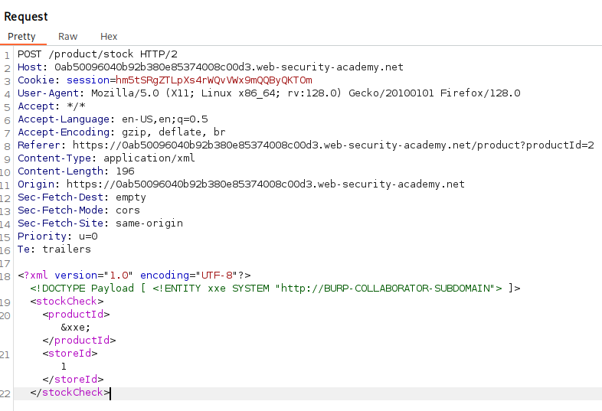
Task: Click the Content-Type application/xml value
Action: click(149, 158)
